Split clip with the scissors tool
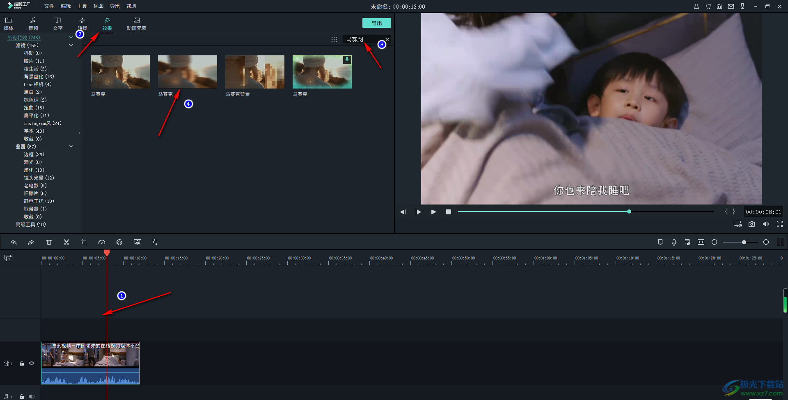 click(x=66, y=242)
